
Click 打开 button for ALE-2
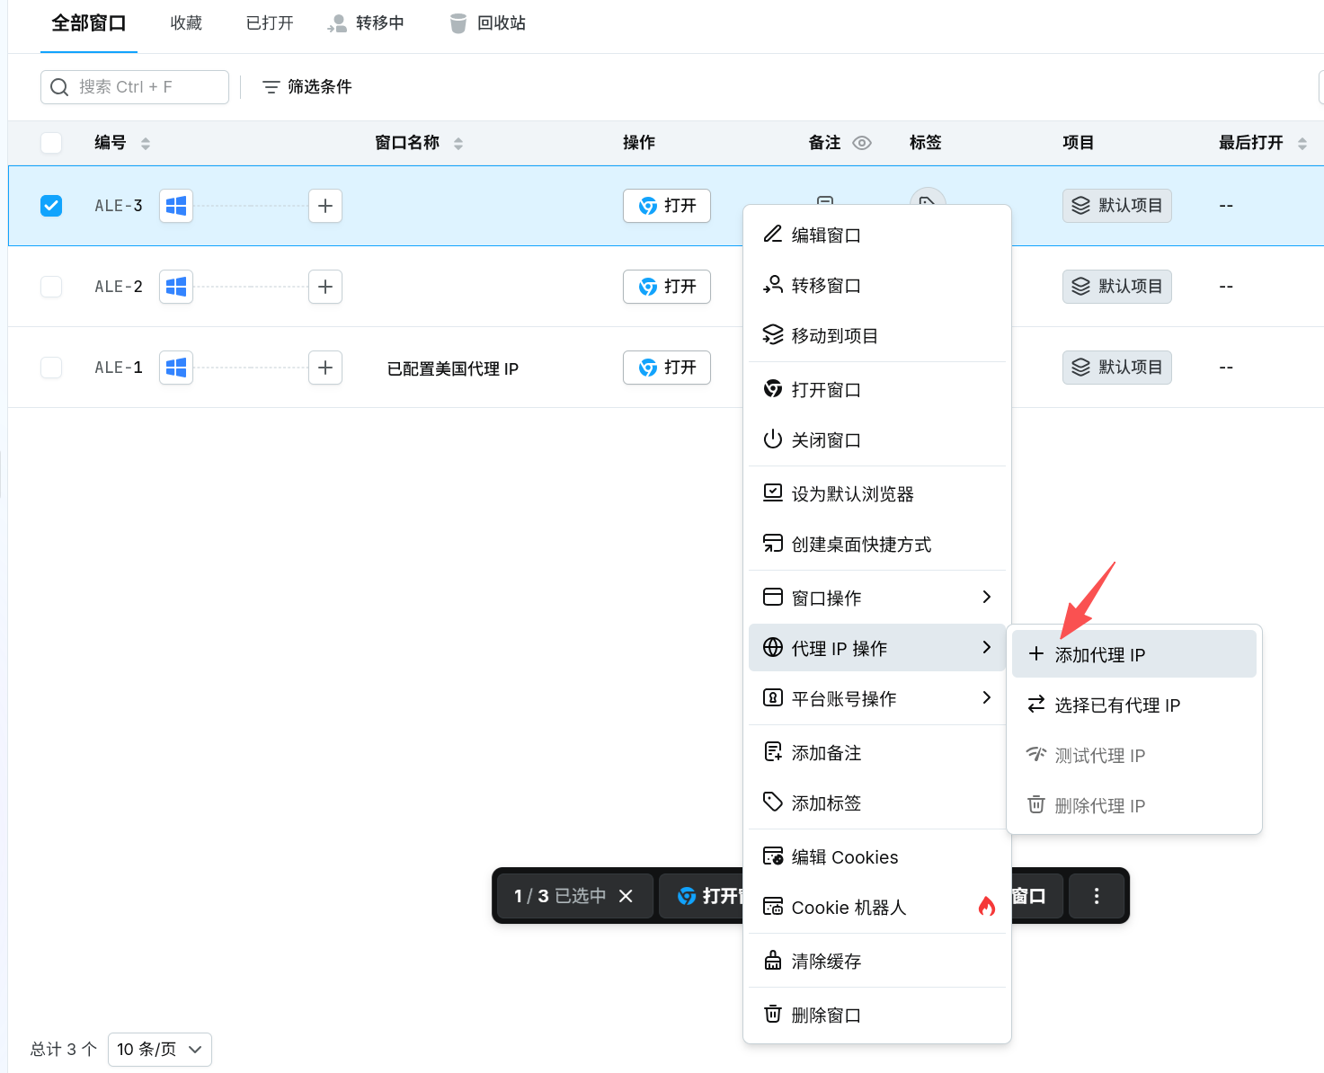667,287
